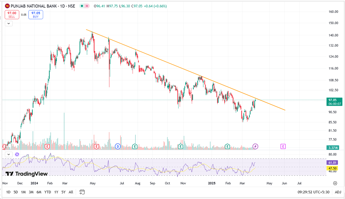Open the green earnings marker near Feb 2025
This screenshot has width=345, height=199.
(227, 146)
